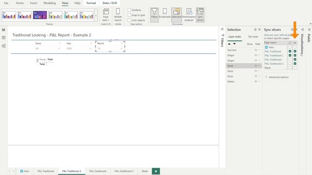The width and height of the screenshot is (312, 175).
Task: Expand Advanced options in Sync slicers
Action: (277, 77)
